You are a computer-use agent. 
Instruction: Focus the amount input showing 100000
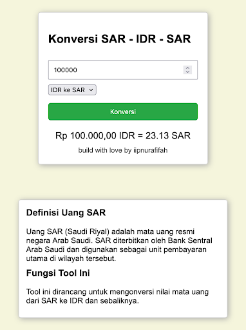tap(123, 70)
